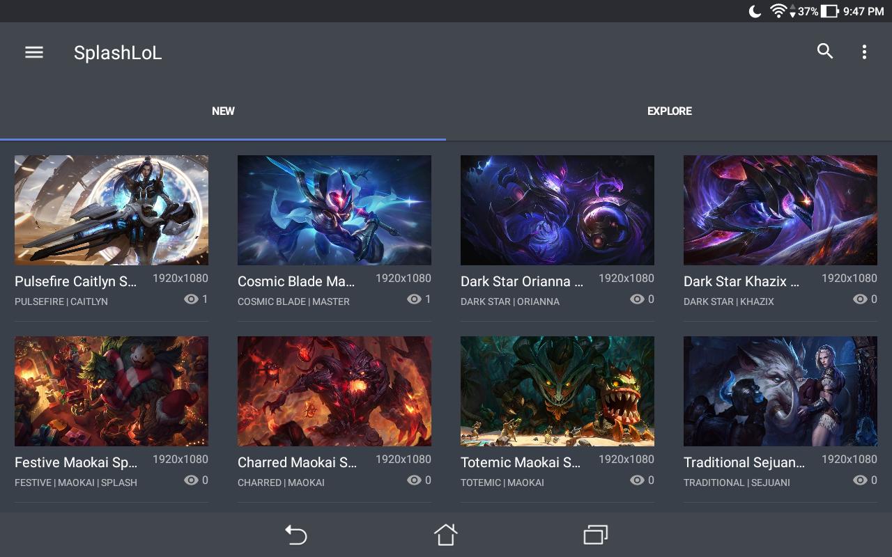This screenshot has height=557, width=892.
Task: Open Pulsefire Caitlyn splash thumbnail
Action: (111, 210)
